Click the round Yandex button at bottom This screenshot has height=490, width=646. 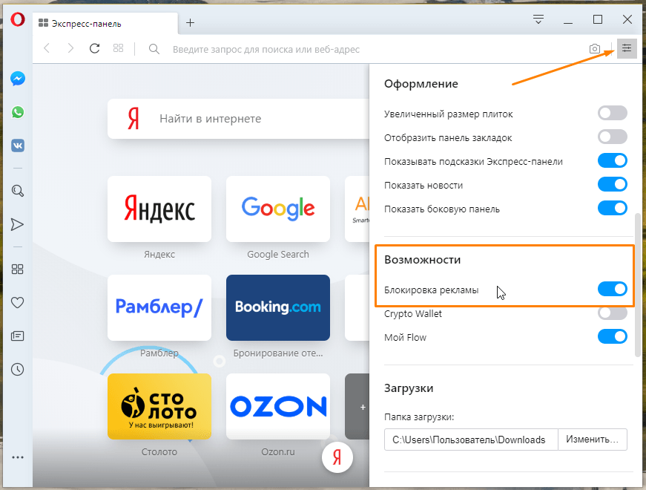click(337, 457)
